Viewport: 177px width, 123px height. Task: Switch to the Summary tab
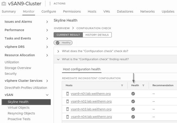coord(9,12)
